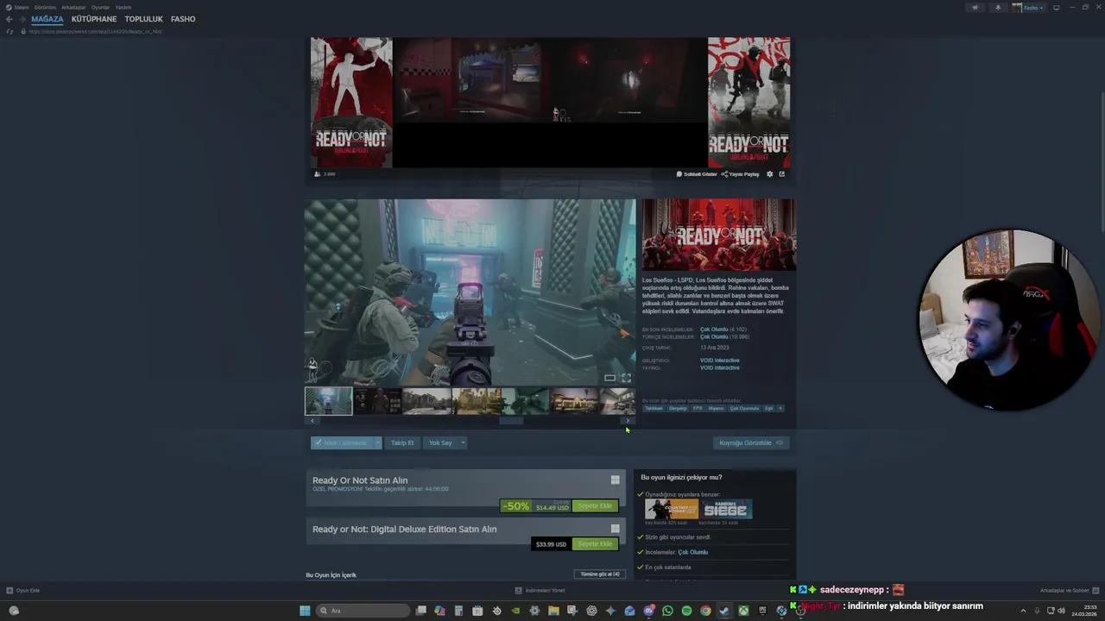Viewport: 1105px width, 621px height.
Task: Open KÜTÜPHANE tab
Action: tap(94, 19)
